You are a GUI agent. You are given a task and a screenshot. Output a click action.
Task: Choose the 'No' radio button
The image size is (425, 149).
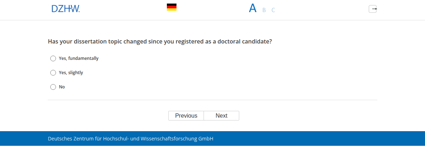[x=53, y=87]
